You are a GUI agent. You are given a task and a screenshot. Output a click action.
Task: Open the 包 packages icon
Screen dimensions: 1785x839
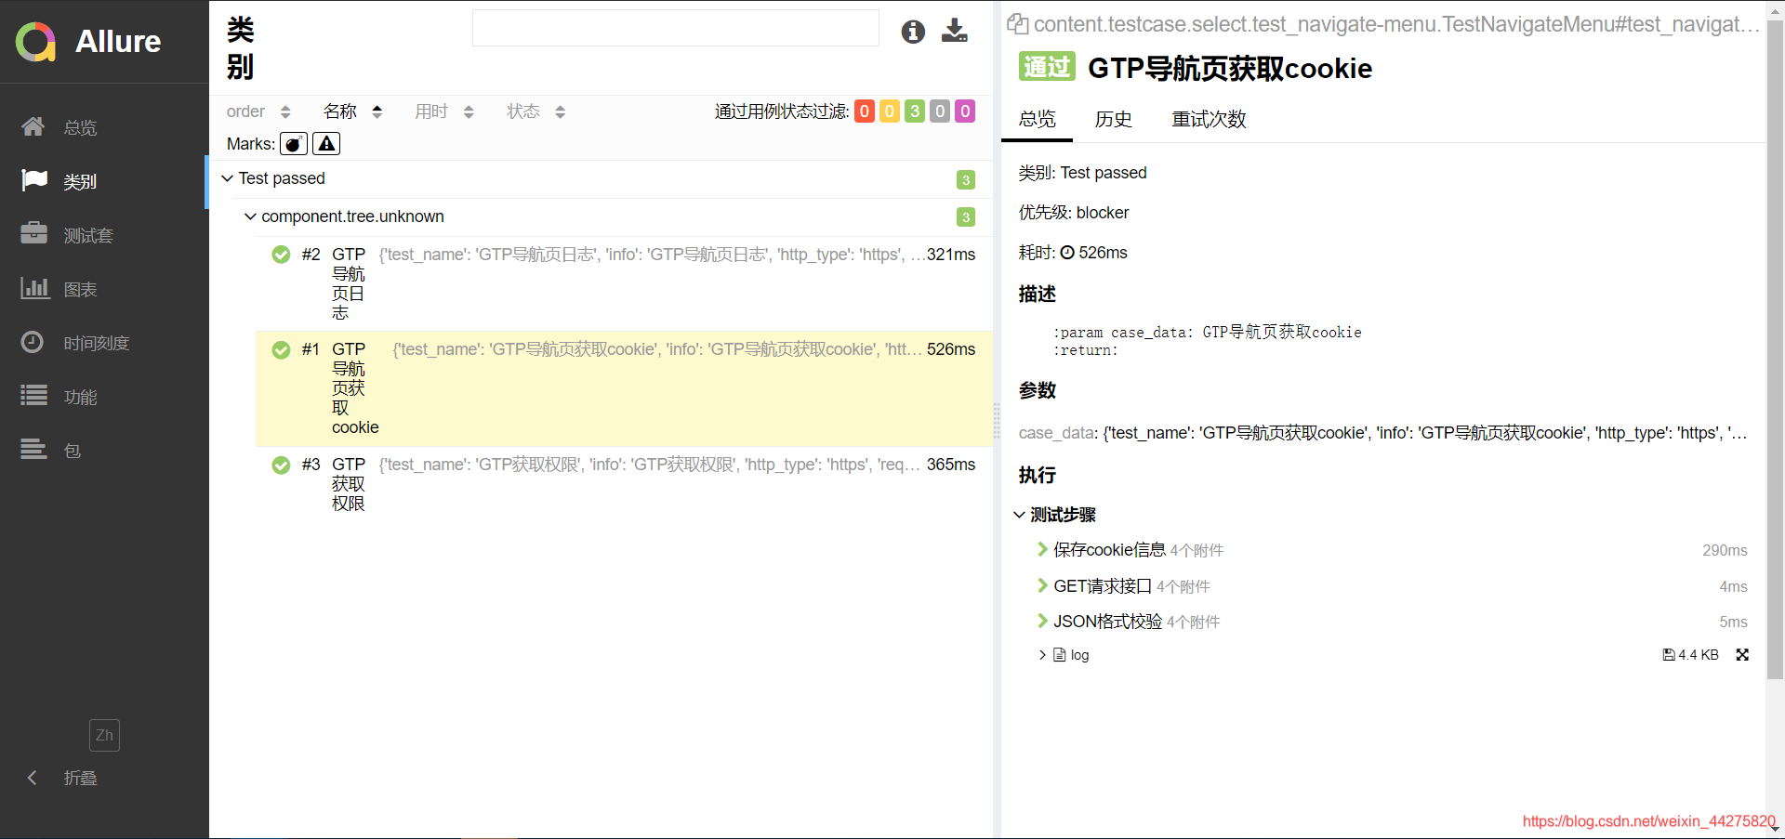(34, 450)
